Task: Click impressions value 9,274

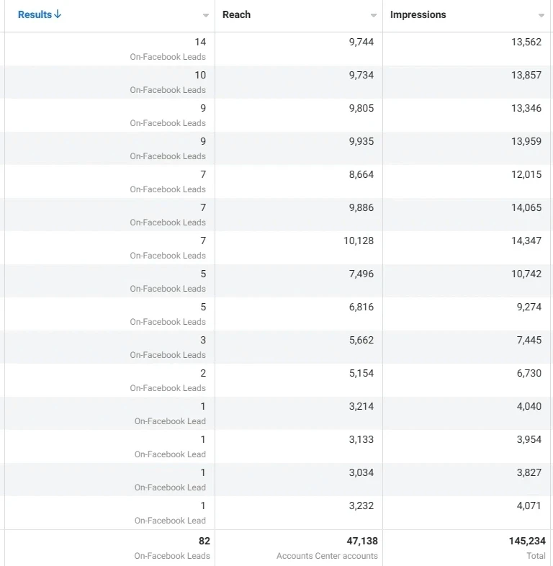Action: 529,307
